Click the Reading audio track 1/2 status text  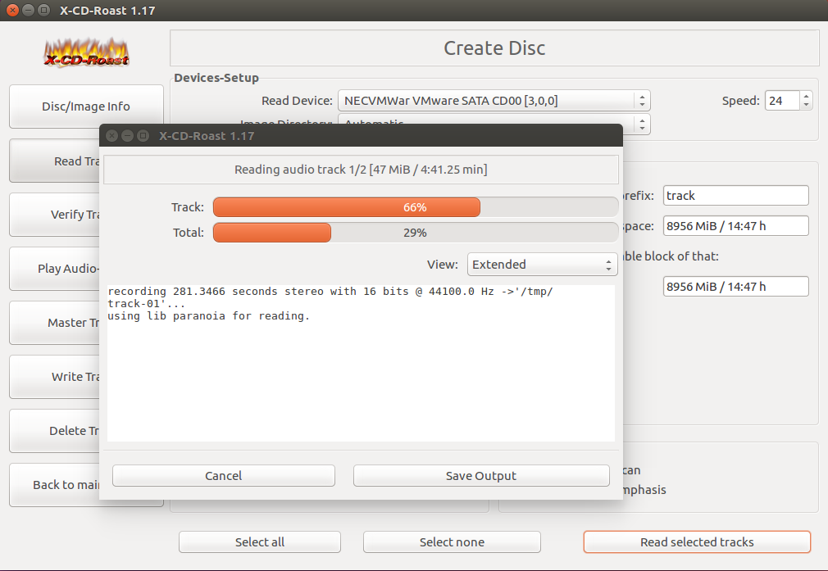point(361,170)
